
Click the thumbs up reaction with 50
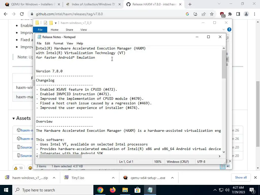coord(18,168)
